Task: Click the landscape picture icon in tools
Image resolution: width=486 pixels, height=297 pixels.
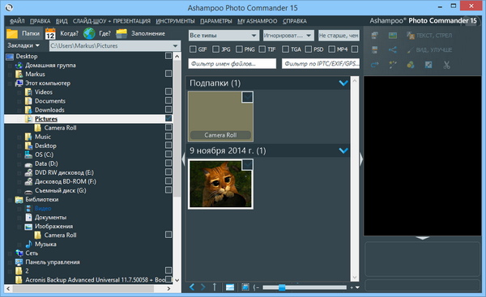Action: point(392,36)
